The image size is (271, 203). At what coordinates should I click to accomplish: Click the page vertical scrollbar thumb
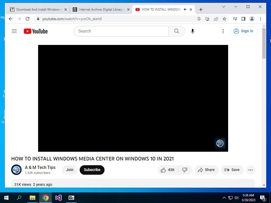[264, 44]
